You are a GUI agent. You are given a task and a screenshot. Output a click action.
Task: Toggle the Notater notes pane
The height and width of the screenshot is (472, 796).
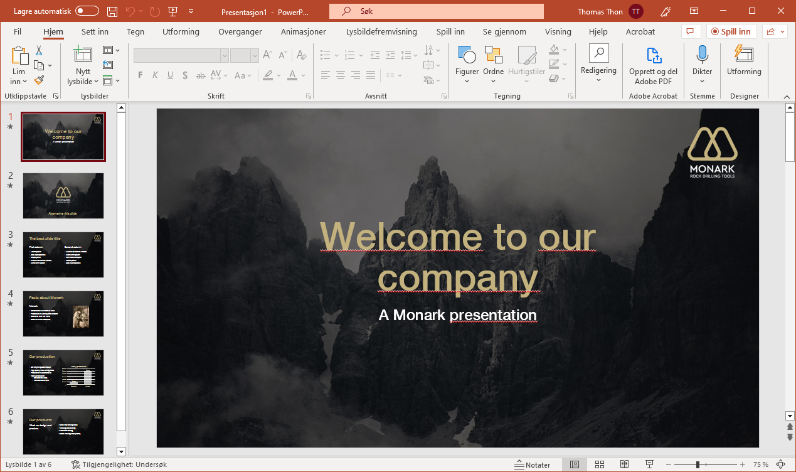(x=533, y=464)
